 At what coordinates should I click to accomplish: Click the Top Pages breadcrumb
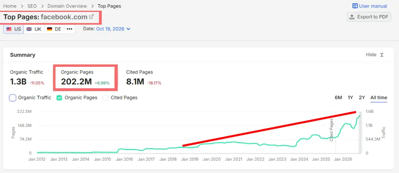109,6
